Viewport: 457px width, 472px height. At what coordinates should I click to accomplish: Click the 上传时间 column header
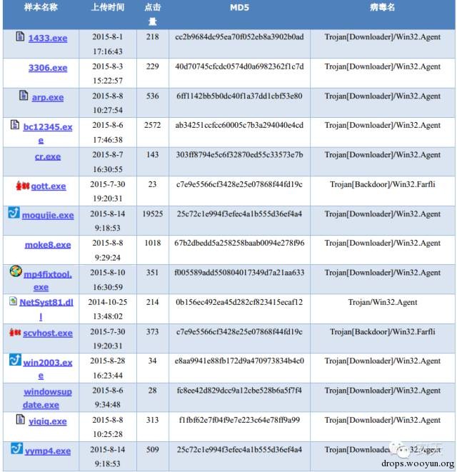click(x=107, y=8)
